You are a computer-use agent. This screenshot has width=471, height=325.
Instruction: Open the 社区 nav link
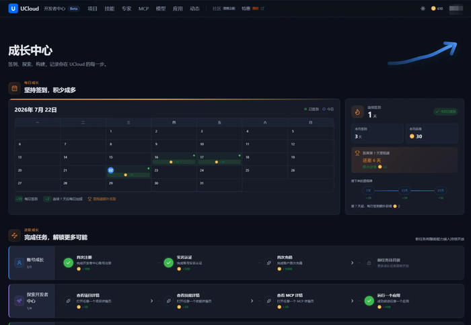[x=217, y=9]
